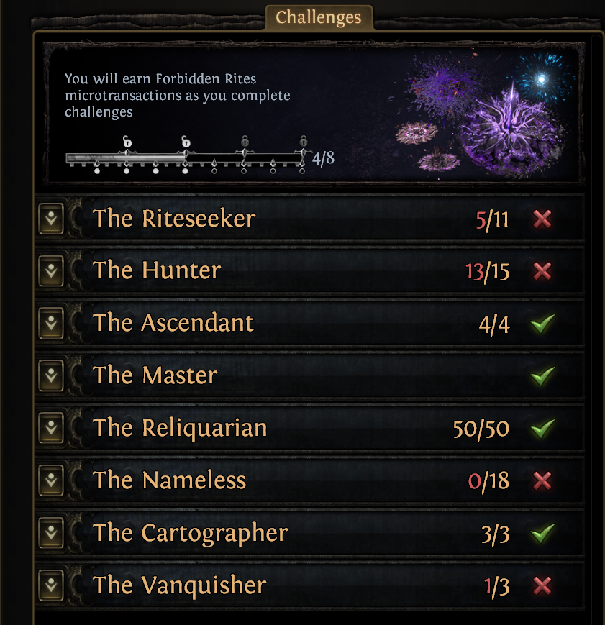Click the red X beside The Nameless
The height and width of the screenshot is (625, 605).
[x=542, y=480]
